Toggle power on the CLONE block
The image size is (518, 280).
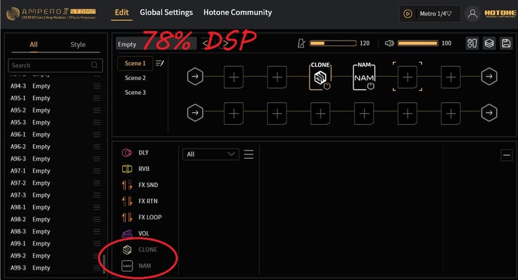click(x=327, y=86)
